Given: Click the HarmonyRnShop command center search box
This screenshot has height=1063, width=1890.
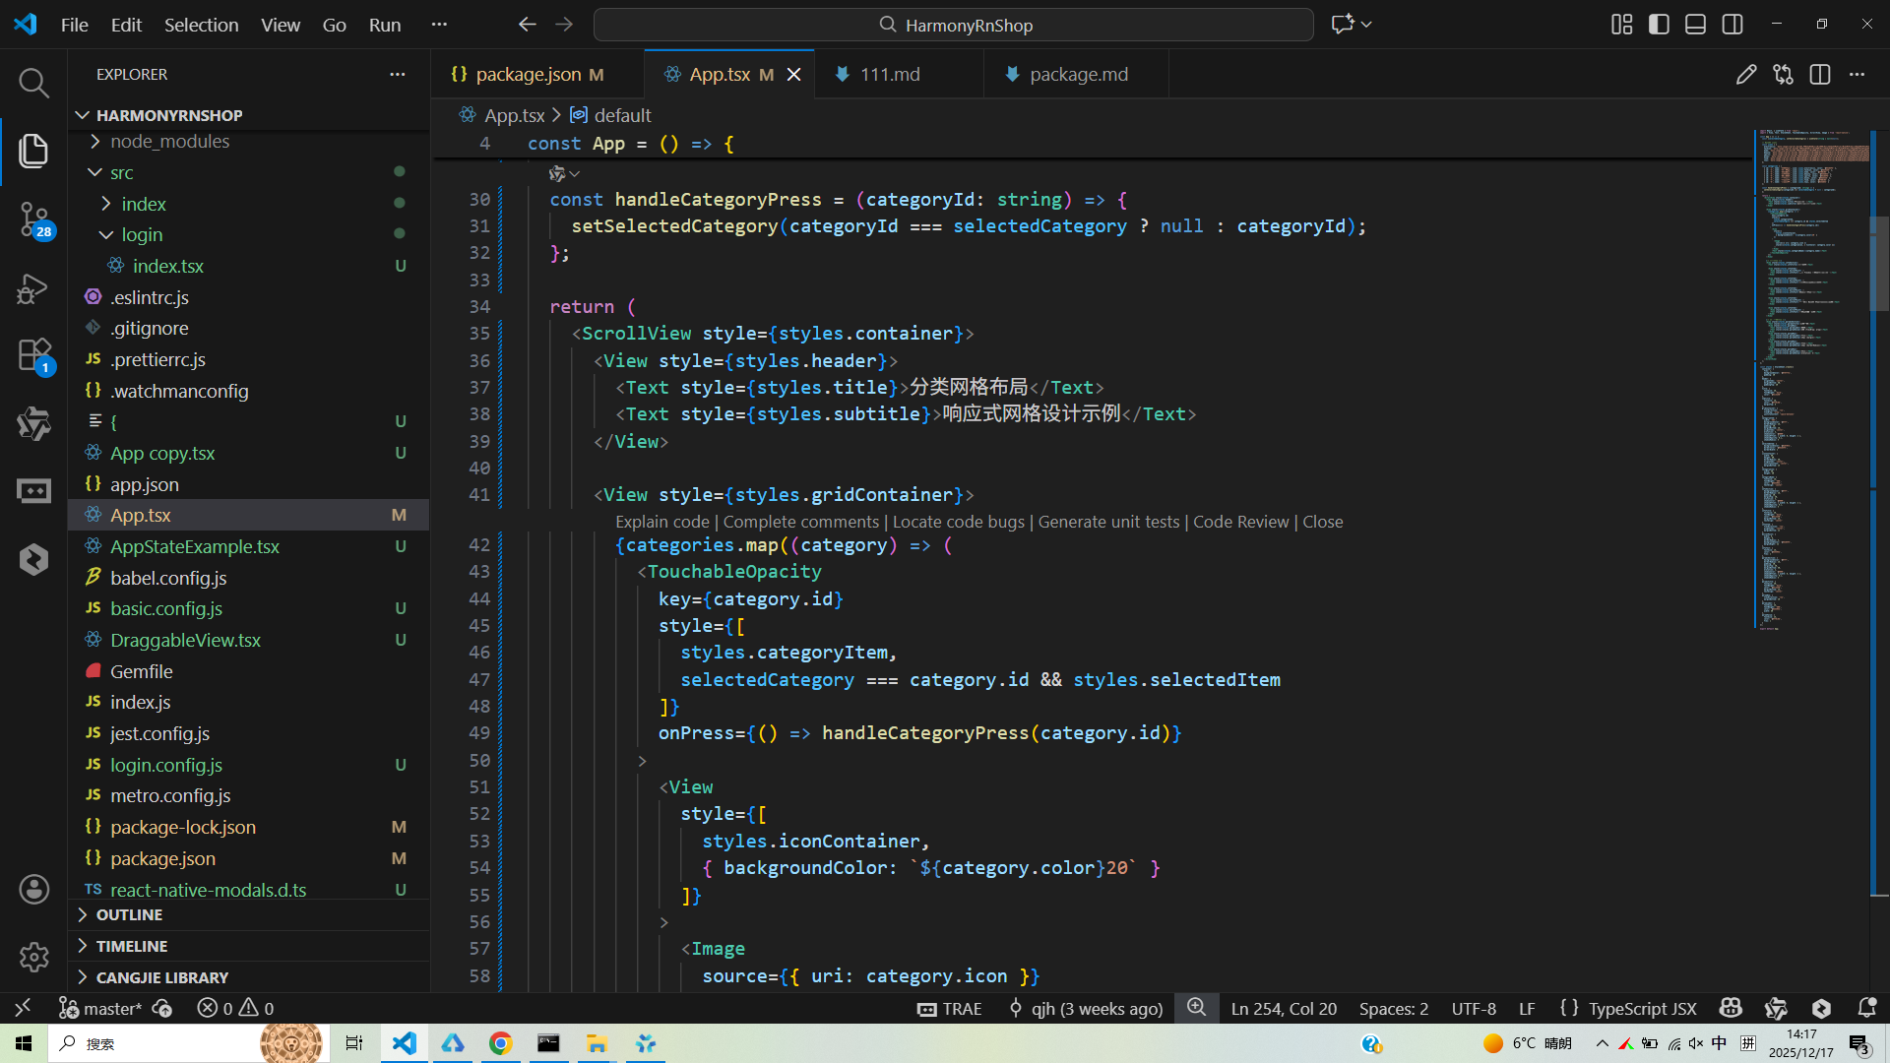Looking at the screenshot, I should pos(953,25).
